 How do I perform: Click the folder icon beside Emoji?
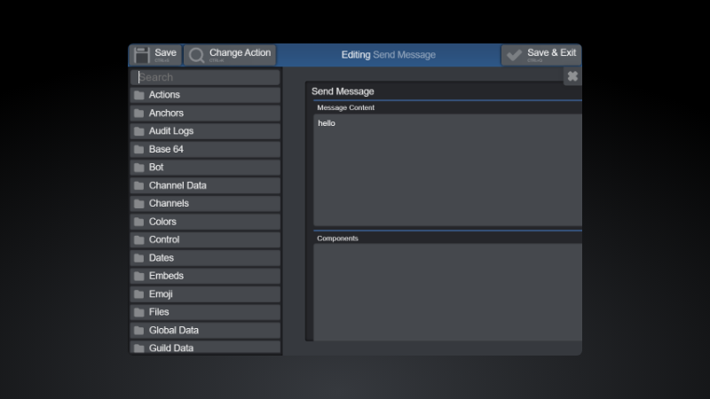[138, 294]
